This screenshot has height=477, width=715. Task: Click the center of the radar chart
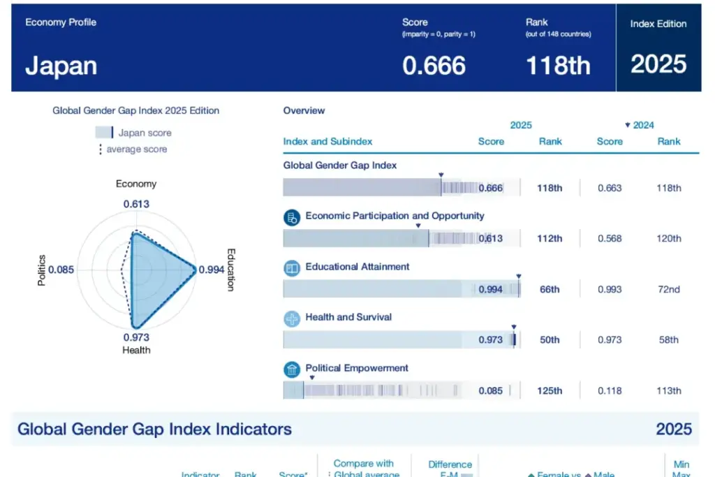(136, 270)
